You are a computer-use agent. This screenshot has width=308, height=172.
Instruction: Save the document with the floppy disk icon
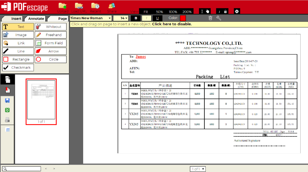coord(8,100)
